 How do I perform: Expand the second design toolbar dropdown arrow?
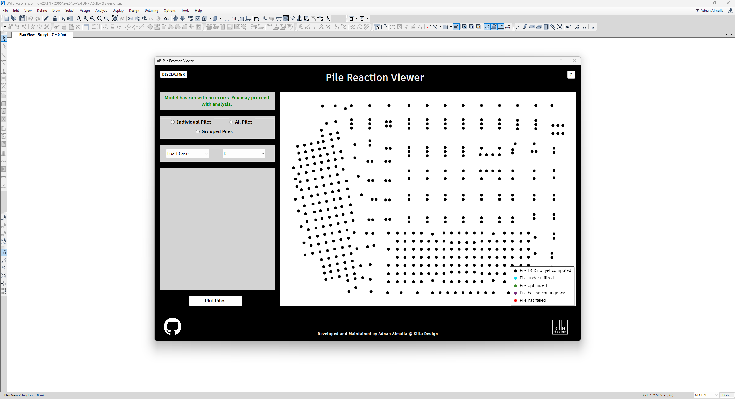pos(367,18)
